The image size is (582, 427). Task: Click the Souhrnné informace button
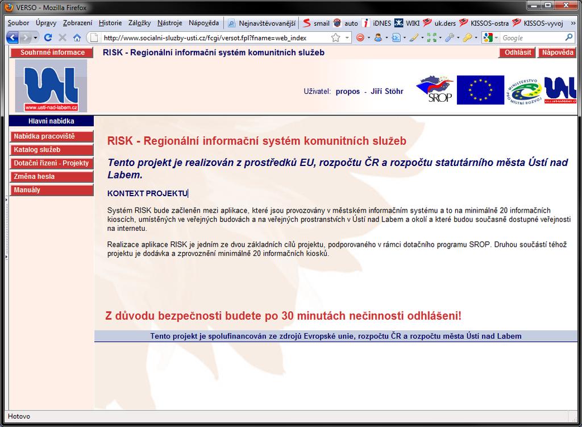[52, 53]
